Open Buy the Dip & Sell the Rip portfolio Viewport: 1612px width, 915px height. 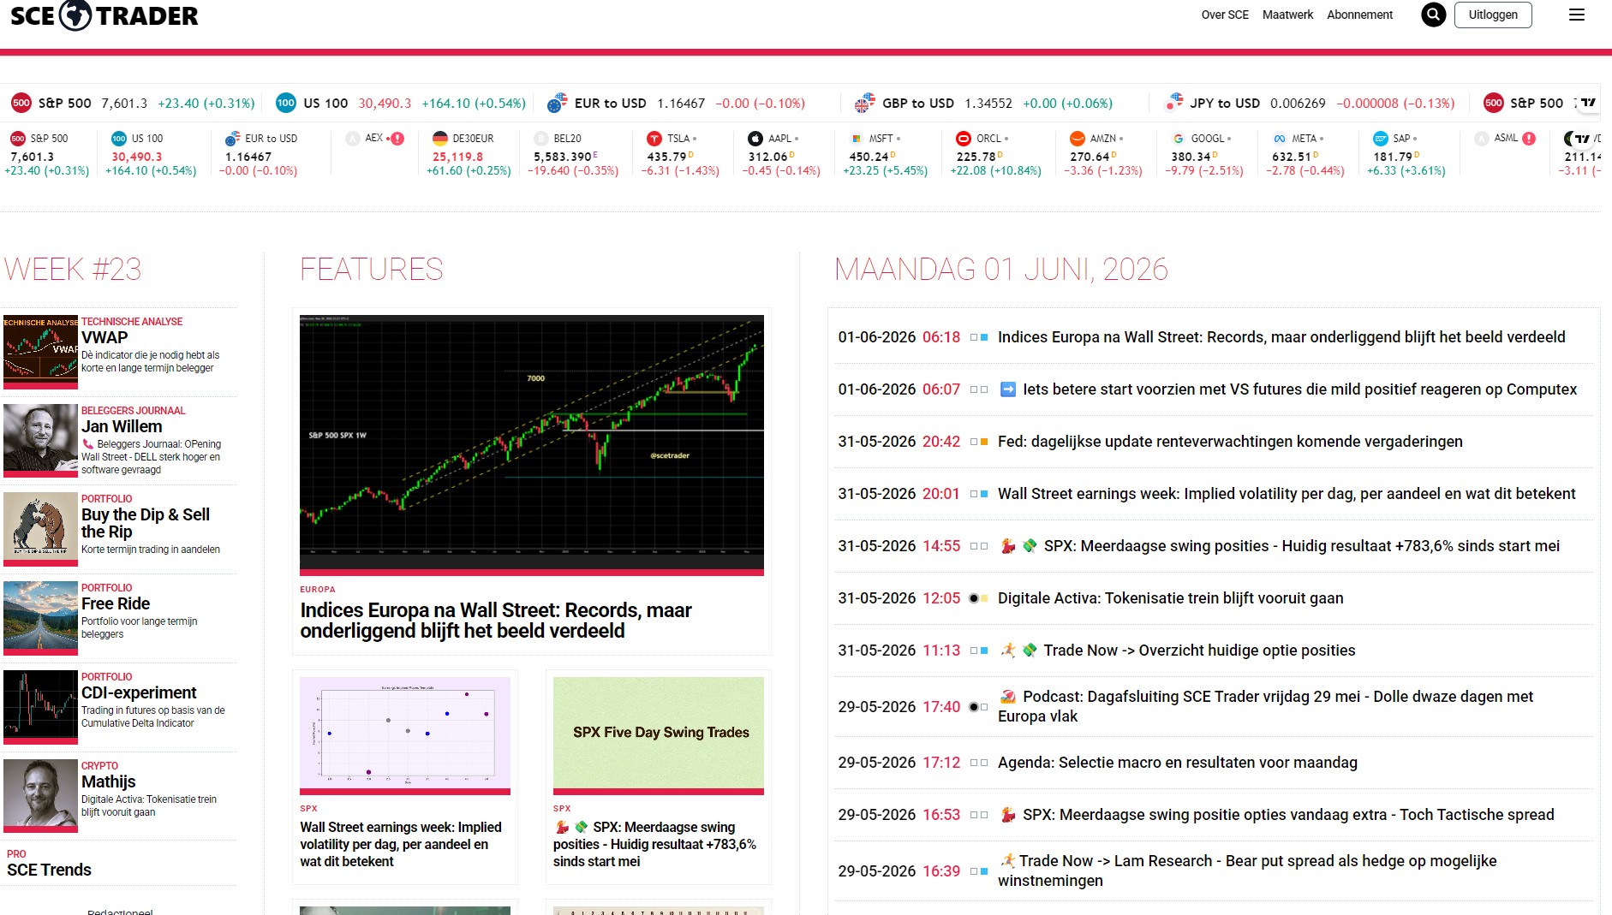click(146, 523)
